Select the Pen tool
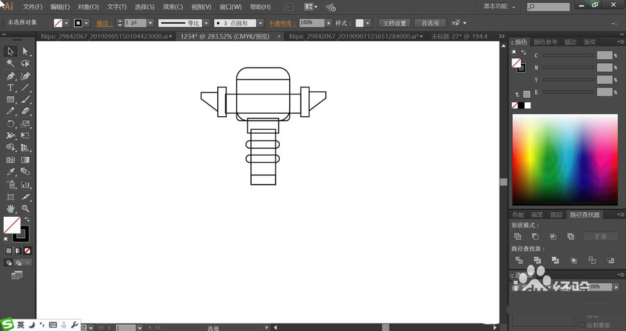 pos(11,76)
